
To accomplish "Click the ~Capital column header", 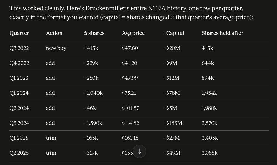I will pyautogui.click(x=173, y=33).
